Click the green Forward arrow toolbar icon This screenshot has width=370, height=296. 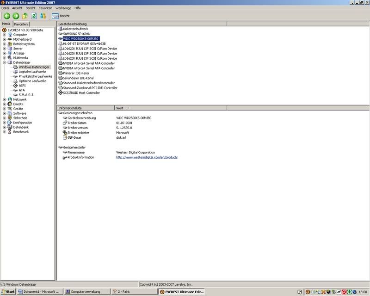pyautogui.click(x=16, y=16)
